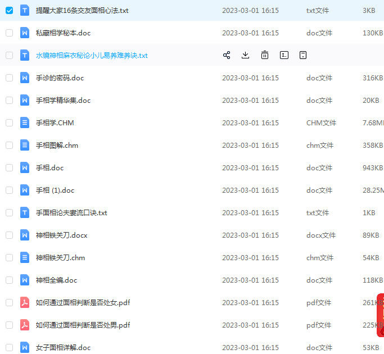Click the delete trash icon on the hovered row

(x=264, y=55)
